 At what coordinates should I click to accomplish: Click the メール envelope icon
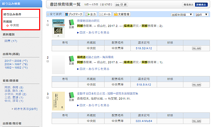point(101,14)
